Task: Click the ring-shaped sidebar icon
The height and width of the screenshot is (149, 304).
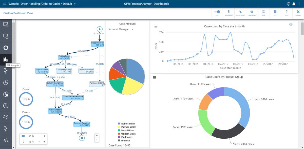Action: tap(6, 48)
